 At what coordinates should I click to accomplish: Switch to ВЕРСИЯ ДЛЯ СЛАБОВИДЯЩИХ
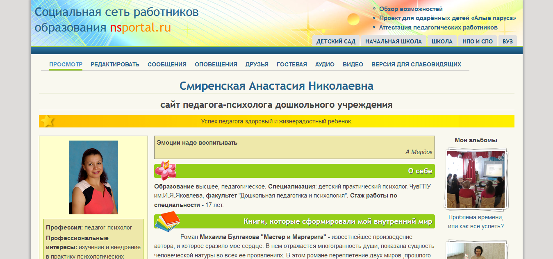[x=416, y=64]
